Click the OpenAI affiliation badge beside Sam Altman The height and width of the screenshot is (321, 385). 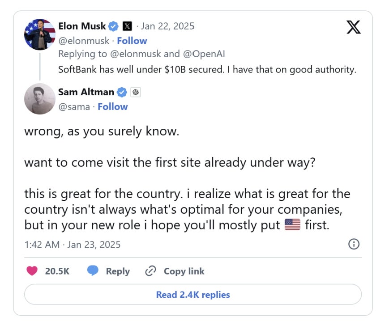tap(136, 92)
